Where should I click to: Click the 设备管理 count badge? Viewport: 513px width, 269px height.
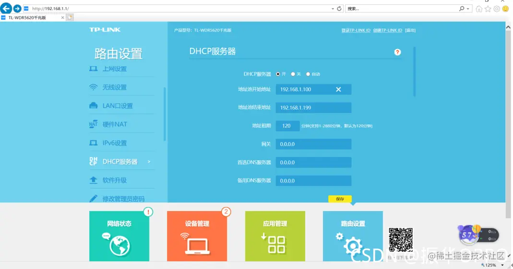tap(226, 212)
